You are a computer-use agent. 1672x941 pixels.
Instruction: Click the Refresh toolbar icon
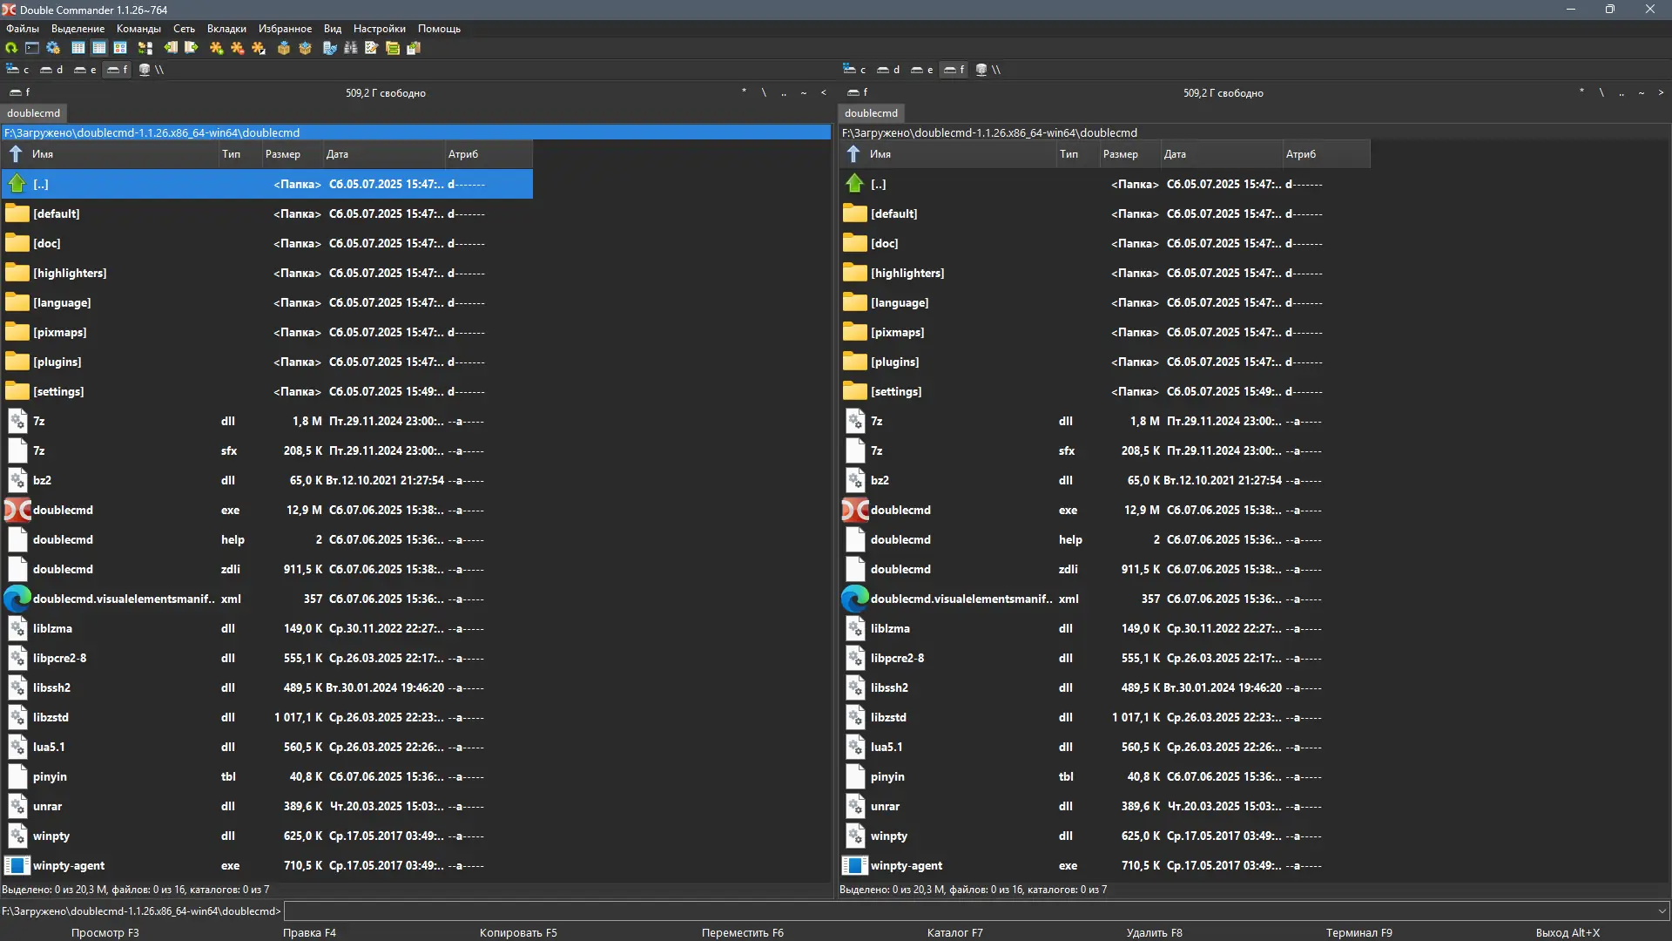(x=11, y=48)
